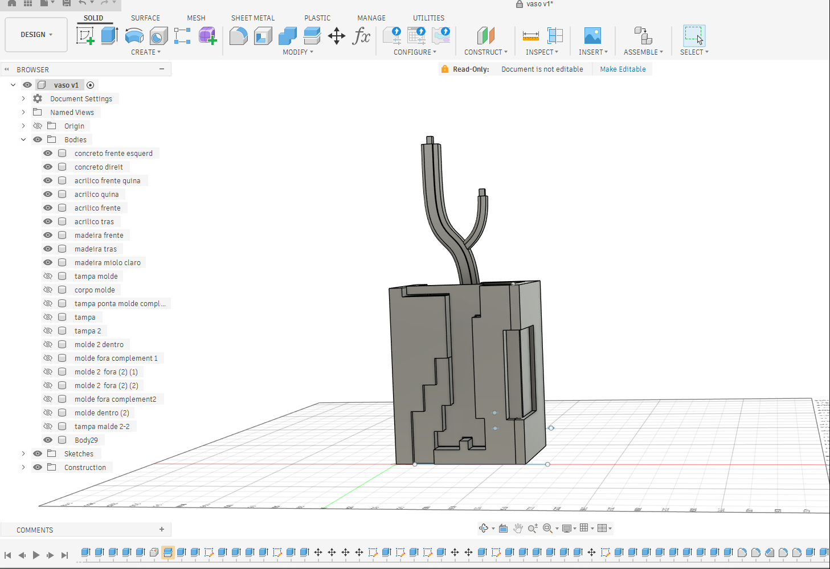
Task: Switch to the SURFACE tab
Action: (145, 18)
